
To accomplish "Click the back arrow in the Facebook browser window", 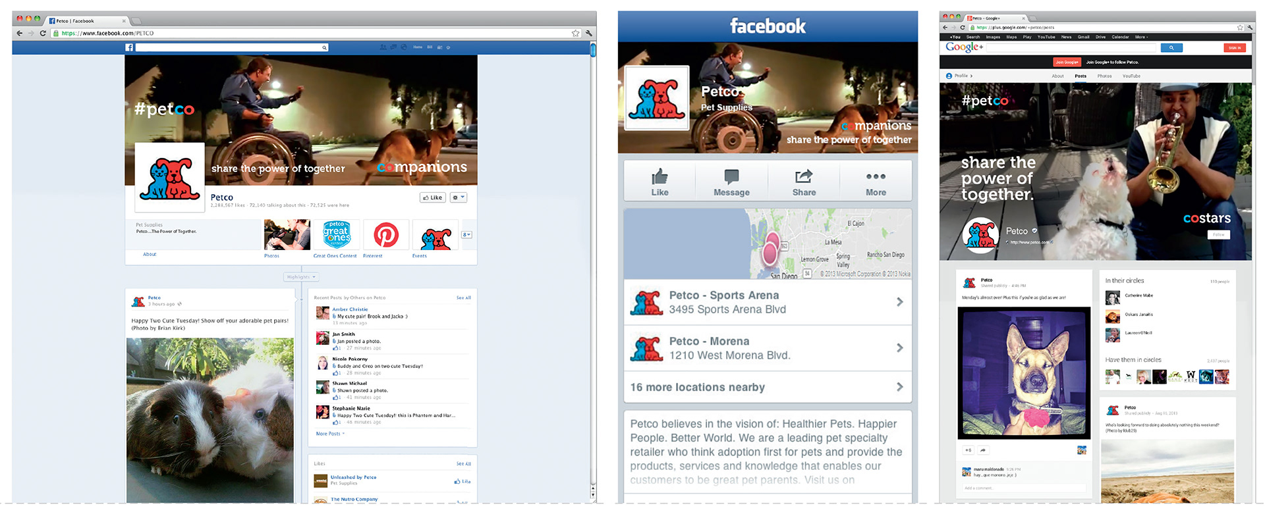I will [x=19, y=33].
